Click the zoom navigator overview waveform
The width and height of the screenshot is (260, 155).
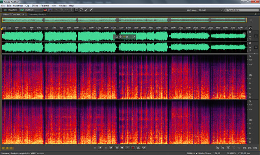(x=124, y=20)
